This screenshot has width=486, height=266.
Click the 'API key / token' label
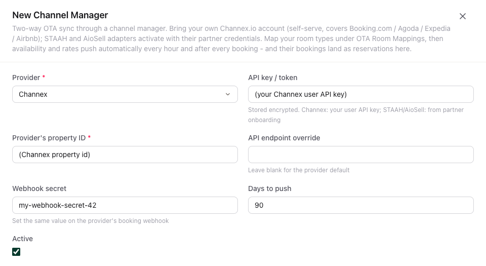pyautogui.click(x=273, y=78)
